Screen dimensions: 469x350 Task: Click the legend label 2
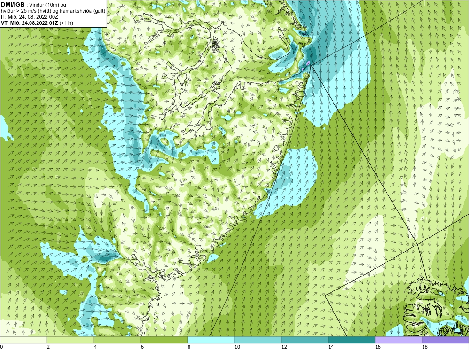point(48,347)
